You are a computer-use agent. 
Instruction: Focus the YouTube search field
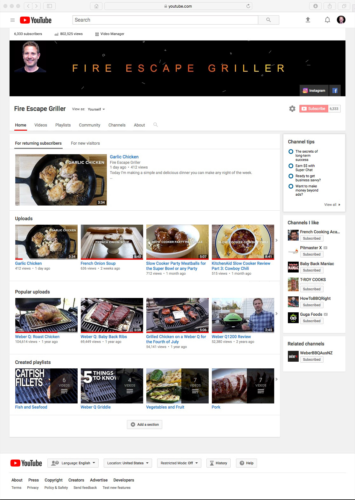click(x=165, y=20)
